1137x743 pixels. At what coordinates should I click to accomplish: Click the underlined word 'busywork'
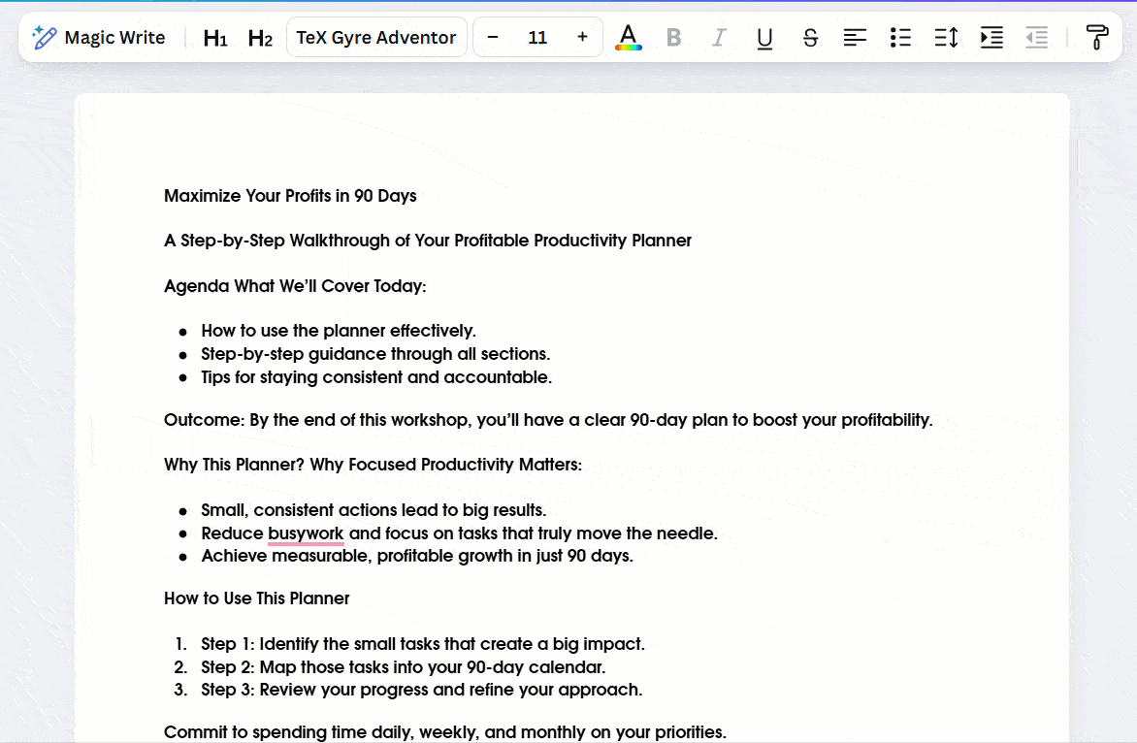(x=306, y=533)
